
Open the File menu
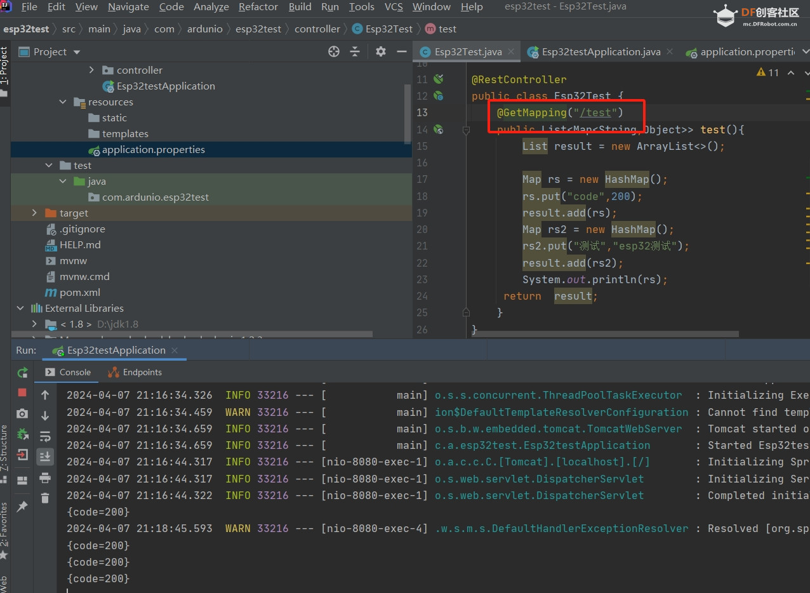coord(29,7)
